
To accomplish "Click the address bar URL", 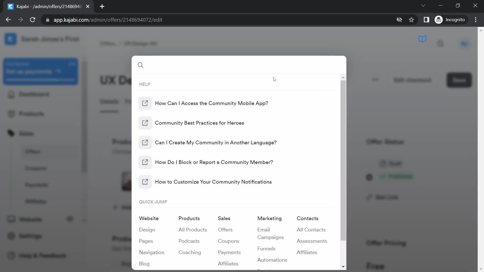I will [x=108, y=20].
